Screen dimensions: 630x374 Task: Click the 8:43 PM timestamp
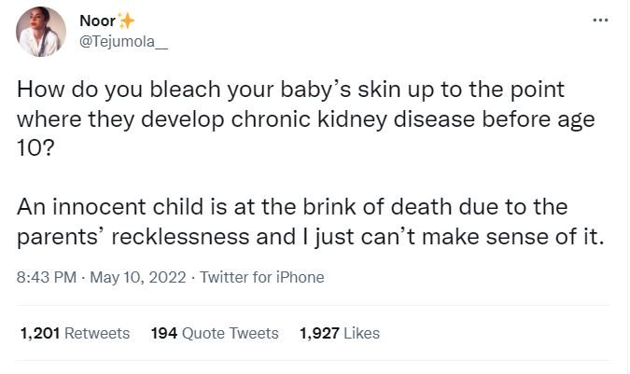[x=45, y=277]
